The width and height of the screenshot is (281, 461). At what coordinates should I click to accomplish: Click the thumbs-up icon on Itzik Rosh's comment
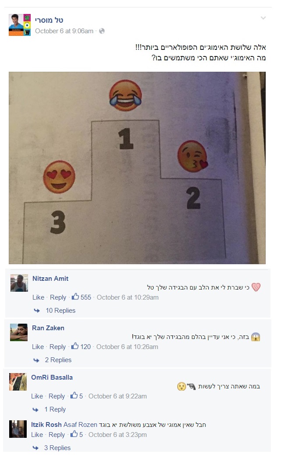(x=74, y=433)
